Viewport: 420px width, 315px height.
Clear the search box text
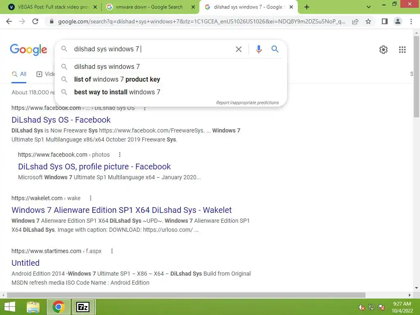pyautogui.click(x=238, y=49)
